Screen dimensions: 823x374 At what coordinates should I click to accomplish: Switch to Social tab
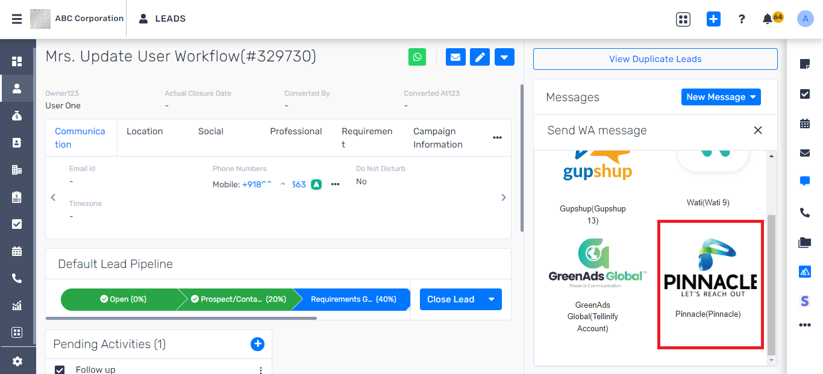[211, 131]
